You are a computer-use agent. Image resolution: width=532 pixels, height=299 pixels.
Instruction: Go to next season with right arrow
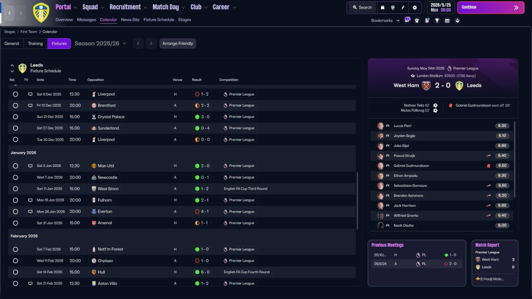coord(151,43)
